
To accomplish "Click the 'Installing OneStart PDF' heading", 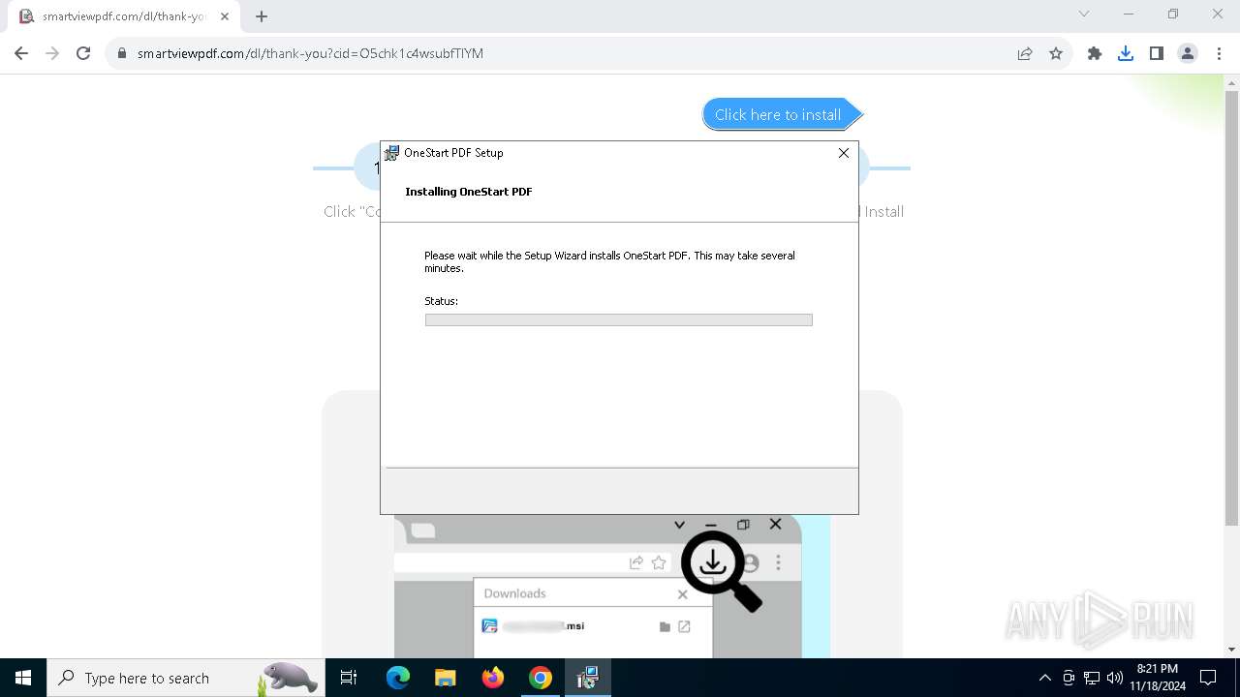I will tap(469, 192).
